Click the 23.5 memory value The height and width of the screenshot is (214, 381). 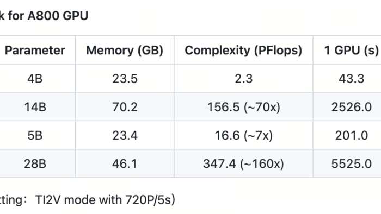pyautogui.click(x=125, y=79)
